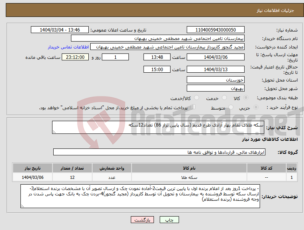
Task: Click the general description سکه طلای textarea
Action: [x=158, y=127]
